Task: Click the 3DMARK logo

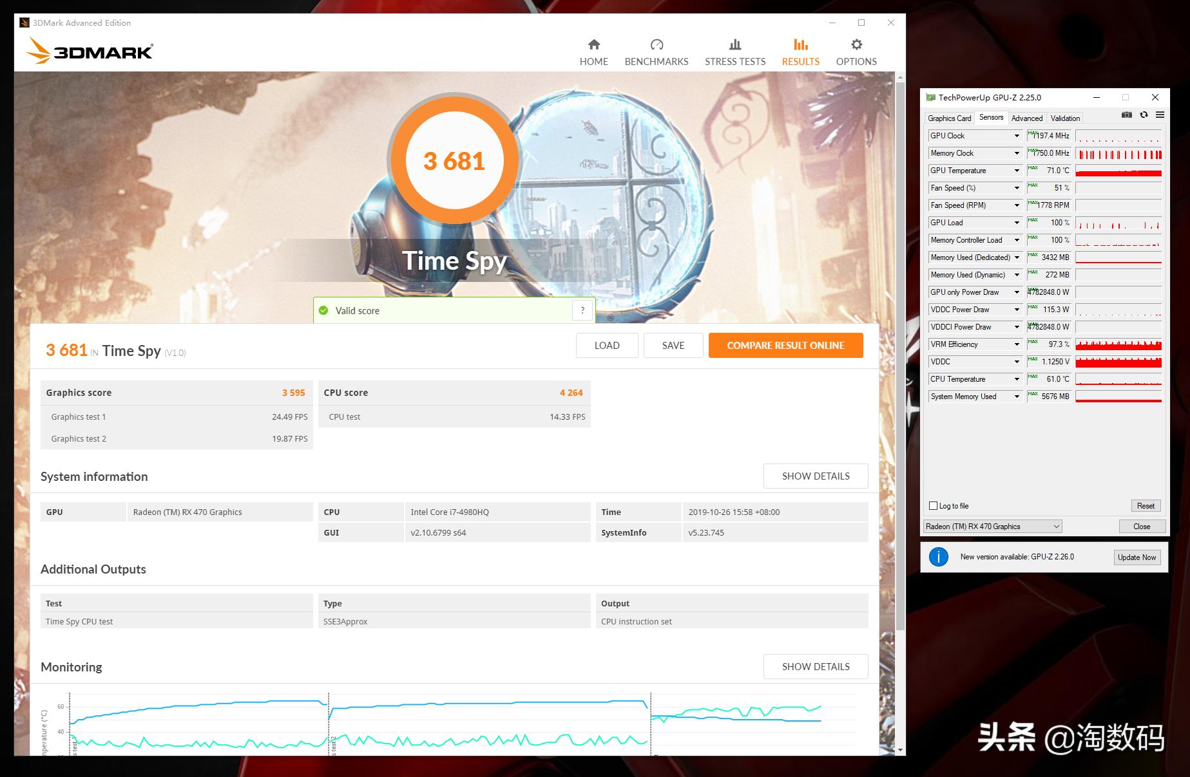Action: 89,50
